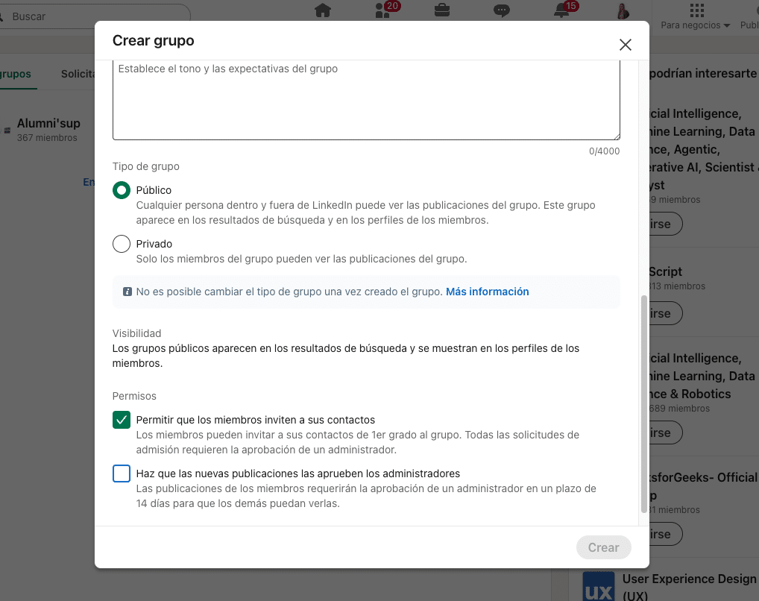Uncheck Permitir que los miembros inviten a sus contactos
Screen dimensions: 759x601
[122, 420]
